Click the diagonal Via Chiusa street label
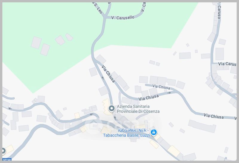 click(x=108, y=74)
